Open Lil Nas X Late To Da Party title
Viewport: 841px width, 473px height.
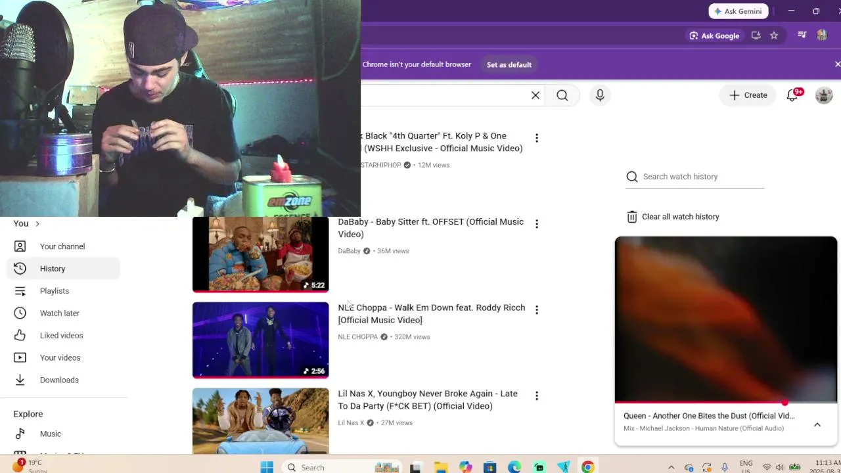428,399
